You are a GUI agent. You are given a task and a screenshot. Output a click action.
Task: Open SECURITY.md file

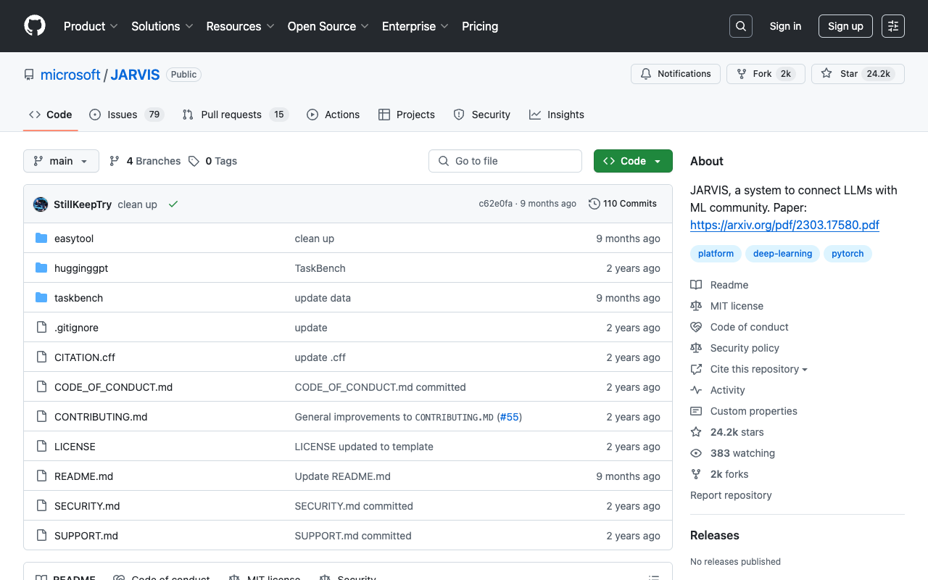(87, 506)
